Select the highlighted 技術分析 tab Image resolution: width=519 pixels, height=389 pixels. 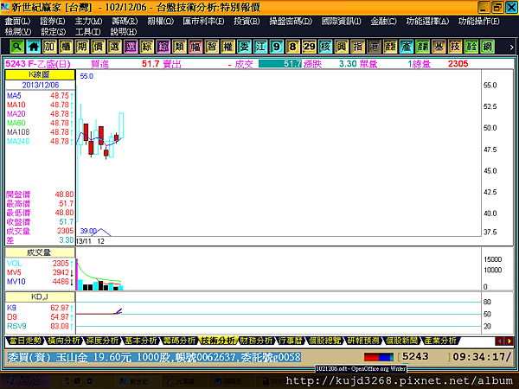coord(217,341)
